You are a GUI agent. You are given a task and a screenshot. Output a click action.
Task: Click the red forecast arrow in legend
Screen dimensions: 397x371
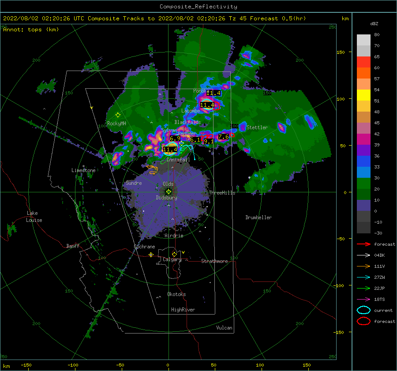pyautogui.click(x=363, y=244)
